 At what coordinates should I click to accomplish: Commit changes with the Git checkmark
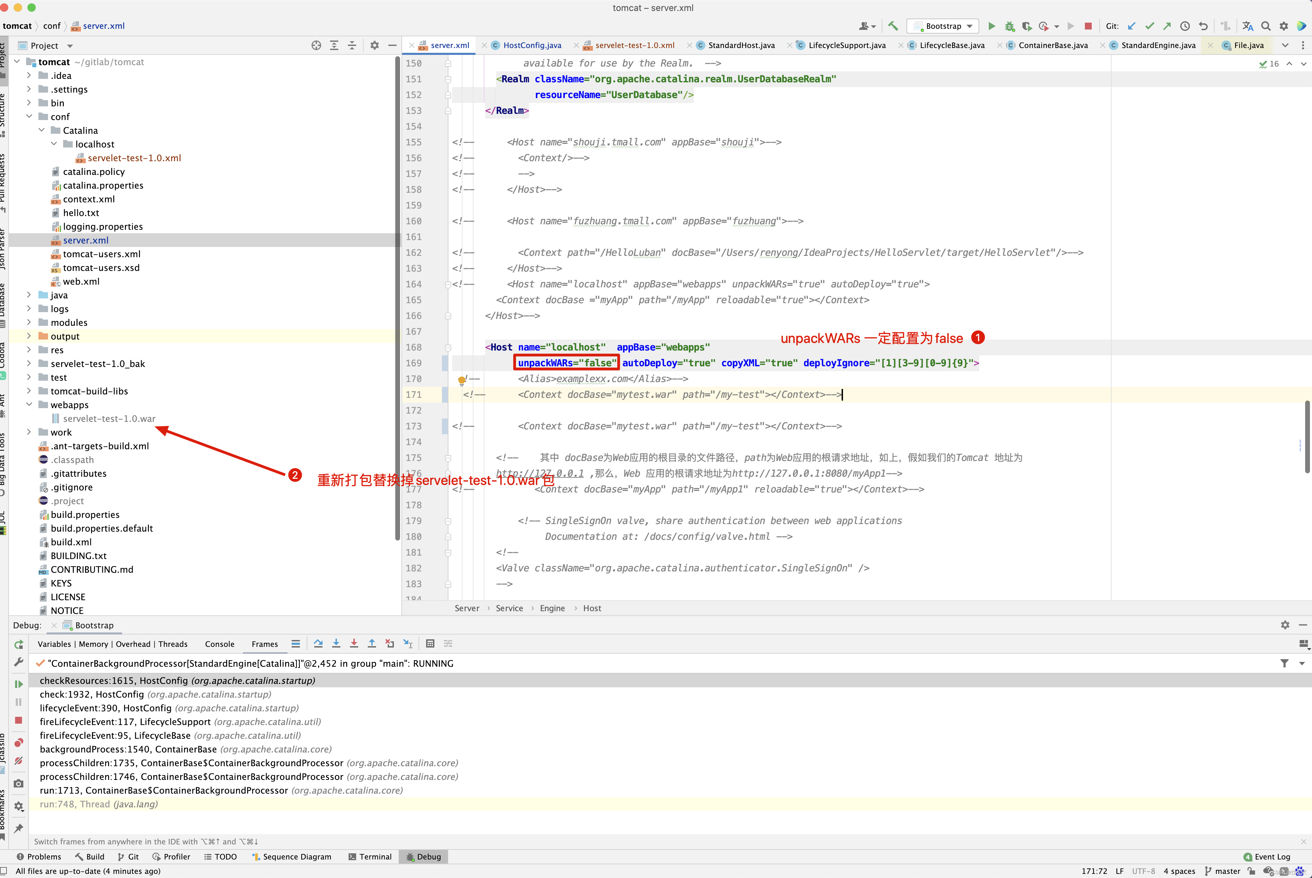(x=1149, y=26)
